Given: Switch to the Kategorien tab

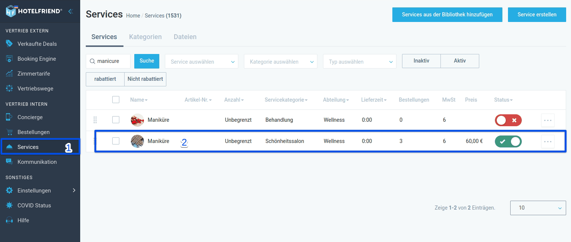Looking at the screenshot, I should [x=145, y=37].
